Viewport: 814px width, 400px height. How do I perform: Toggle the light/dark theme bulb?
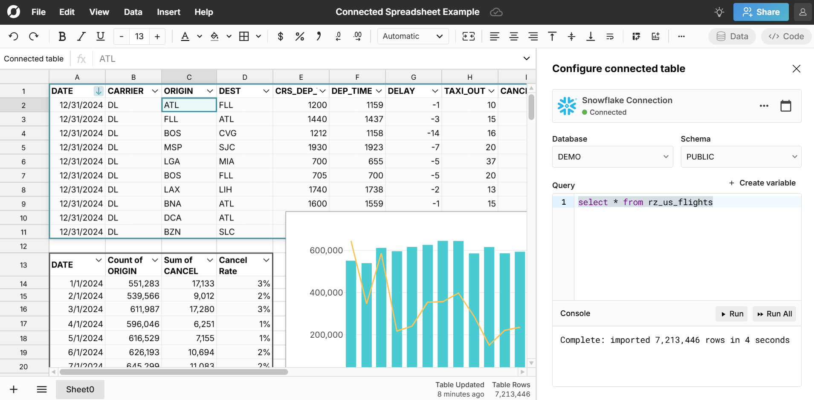click(x=719, y=12)
